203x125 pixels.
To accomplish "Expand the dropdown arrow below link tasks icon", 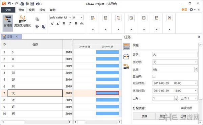I will (118, 30).
